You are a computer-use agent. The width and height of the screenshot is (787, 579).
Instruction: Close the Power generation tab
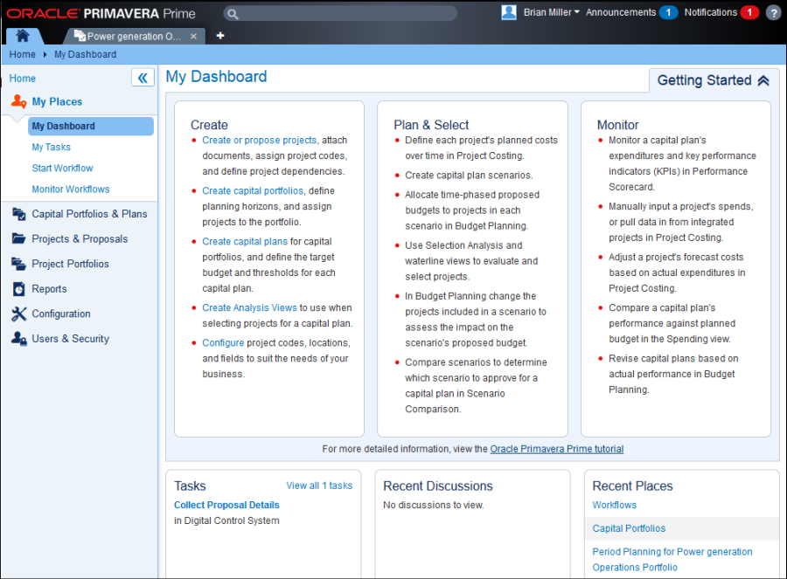pos(194,36)
